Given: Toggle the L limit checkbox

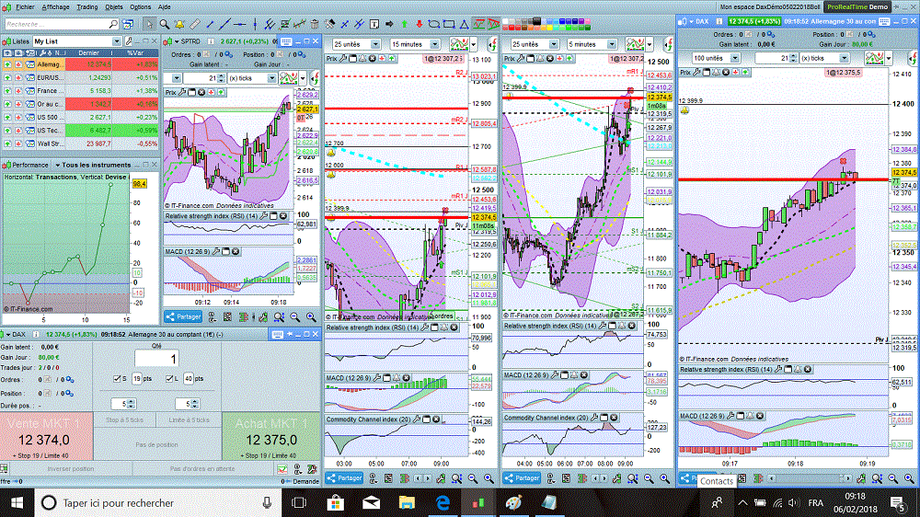Looking at the screenshot, I should 169,378.
